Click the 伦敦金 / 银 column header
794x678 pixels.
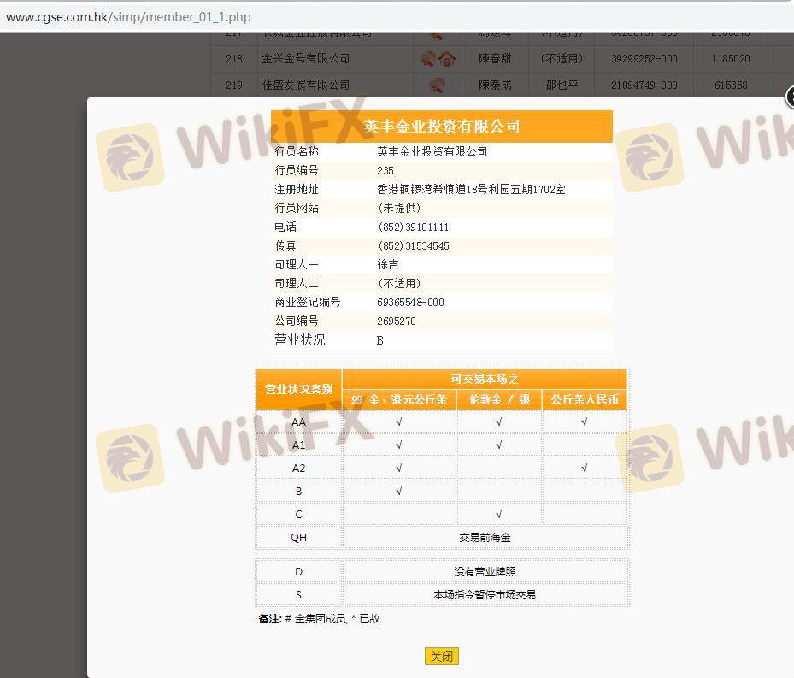click(498, 400)
